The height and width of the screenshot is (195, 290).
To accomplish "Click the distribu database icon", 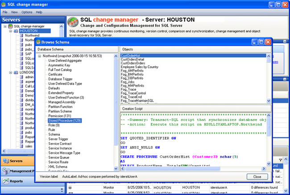I will tap(21, 100).
